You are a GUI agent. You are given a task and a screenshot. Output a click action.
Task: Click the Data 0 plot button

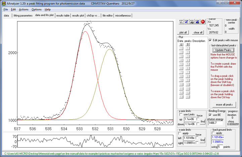[x=181, y=44]
